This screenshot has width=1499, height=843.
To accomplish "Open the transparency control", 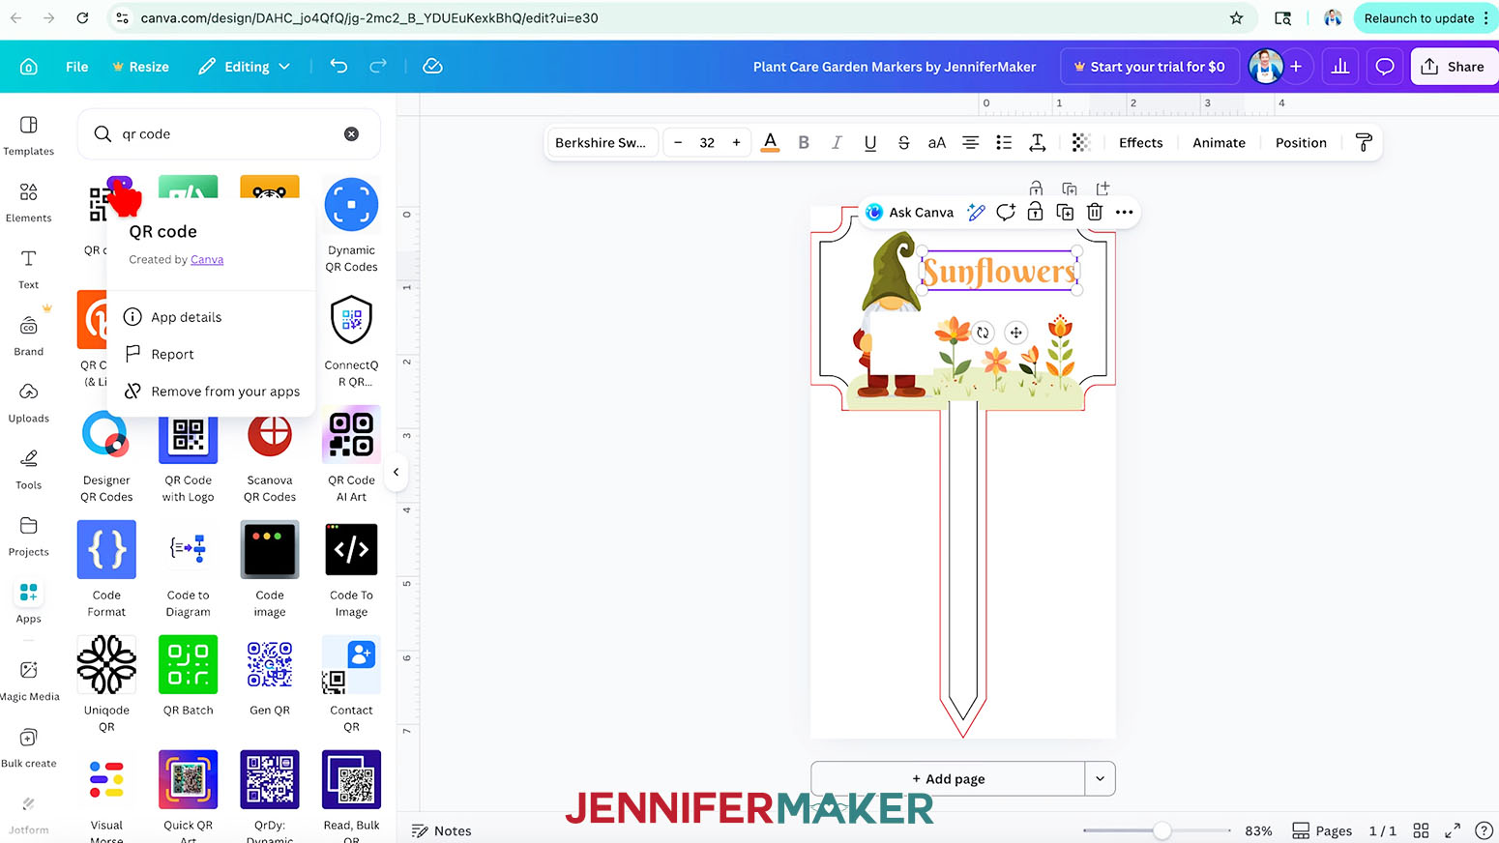I will (x=1081, y=142).
